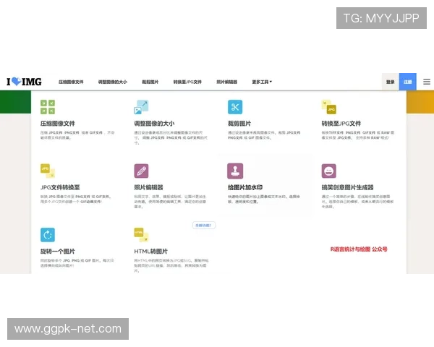Screen dimensions: 434x347
Task: Select 转换至JPG文件 in the top navigation
Action: (187, 82)
